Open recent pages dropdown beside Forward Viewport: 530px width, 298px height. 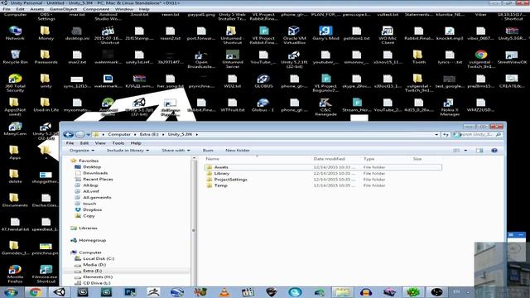click(89, 134)
